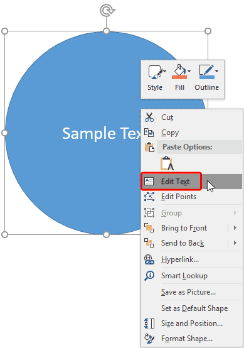Image resolution: width=244 pixels, height=348 pixels.
Task: Click the Edit Points icon
Action: click(149, 197)
